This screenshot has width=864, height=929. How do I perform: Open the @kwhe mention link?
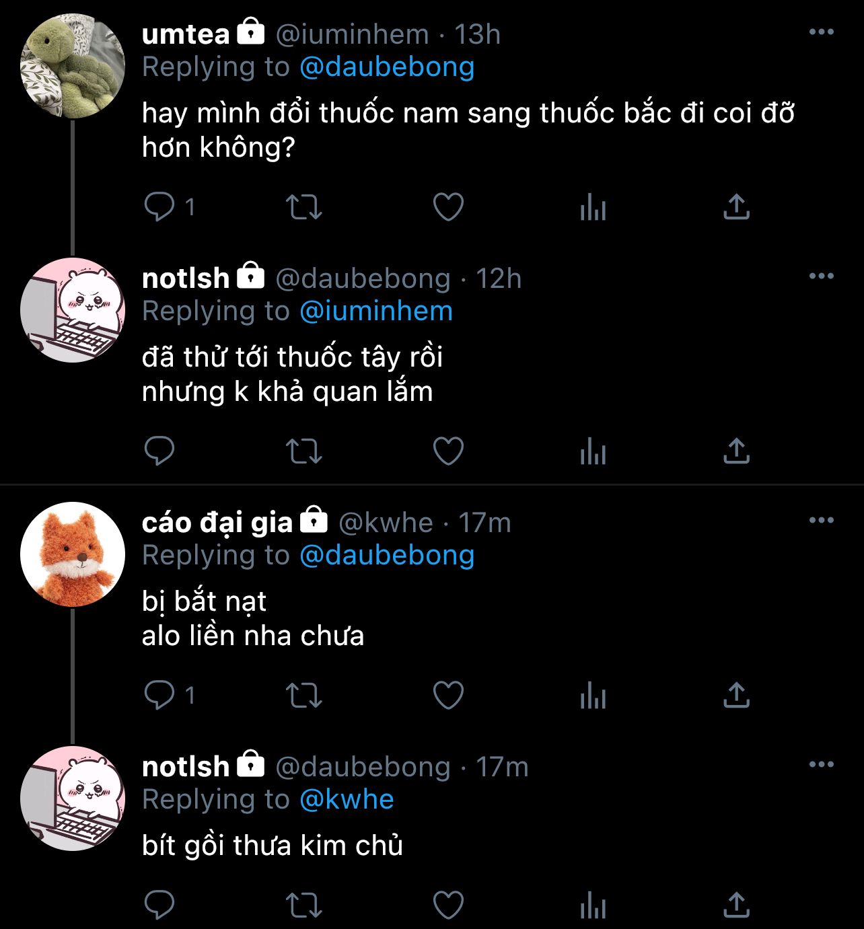(x=347, y=799)
